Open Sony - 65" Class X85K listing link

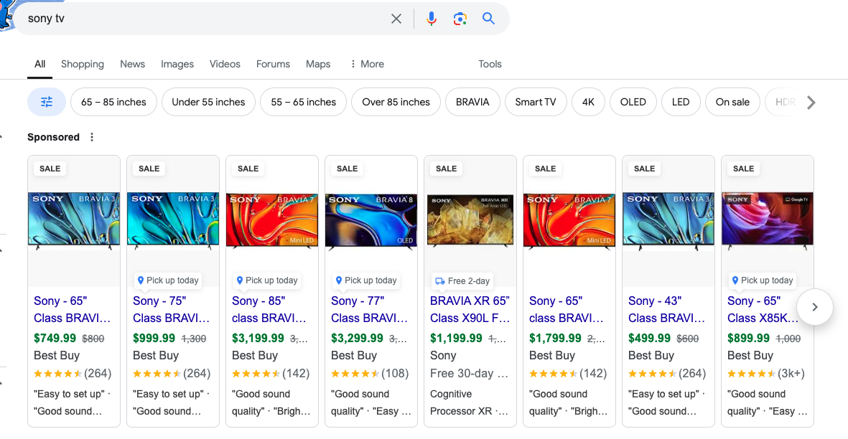coord(763,309)
